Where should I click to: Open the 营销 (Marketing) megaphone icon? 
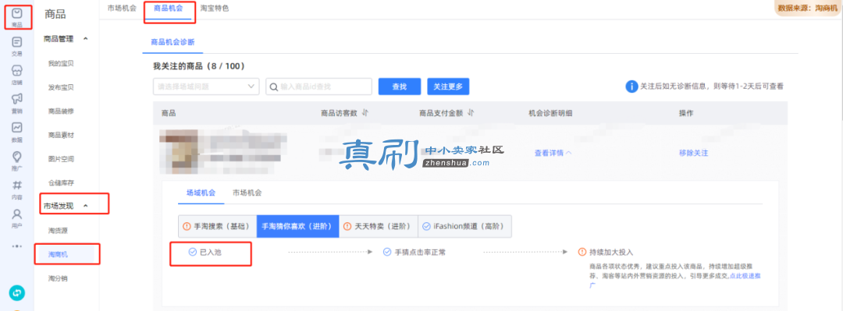(x=16, y=99)
